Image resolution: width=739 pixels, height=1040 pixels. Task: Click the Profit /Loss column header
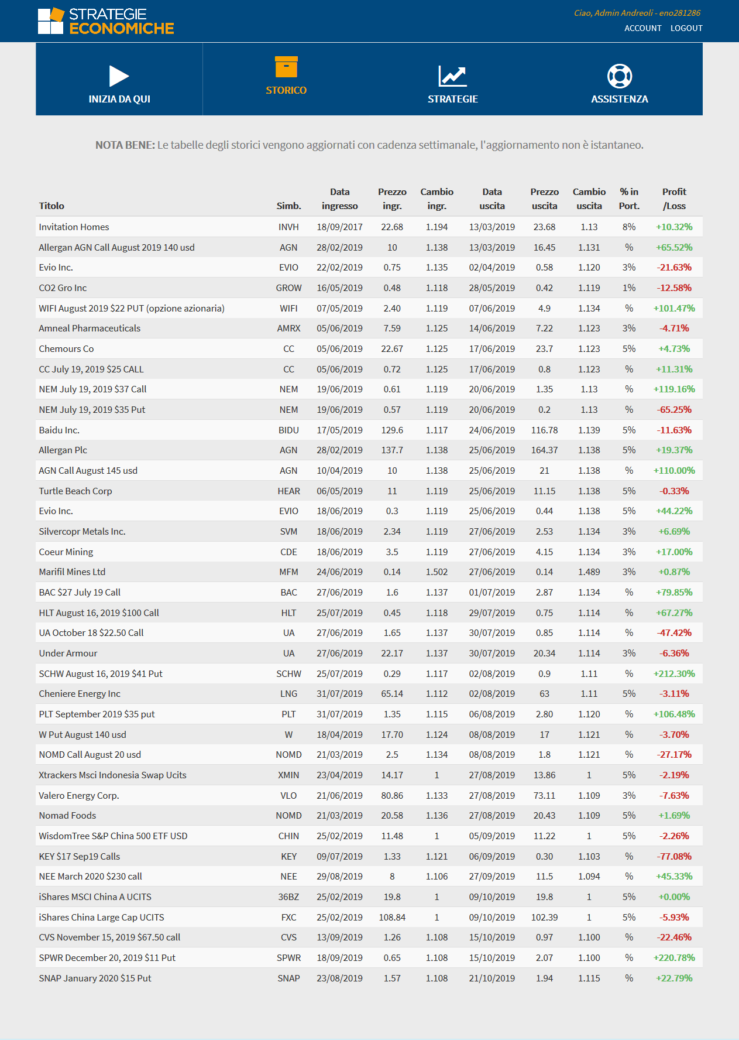point(674,199)
